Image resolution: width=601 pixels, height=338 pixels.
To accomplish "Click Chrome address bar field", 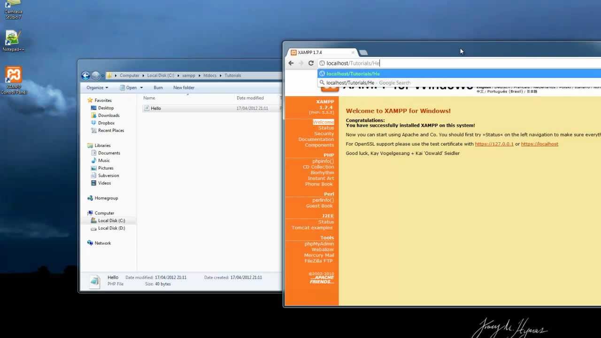I will pos(460,63).
